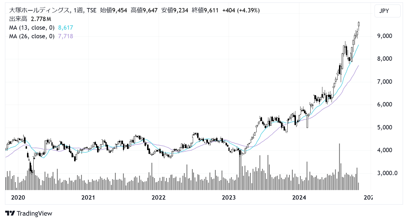Click the 8,617 MA13 value
408x222 pixels.
pyautogui.click(x=66, y=28)
